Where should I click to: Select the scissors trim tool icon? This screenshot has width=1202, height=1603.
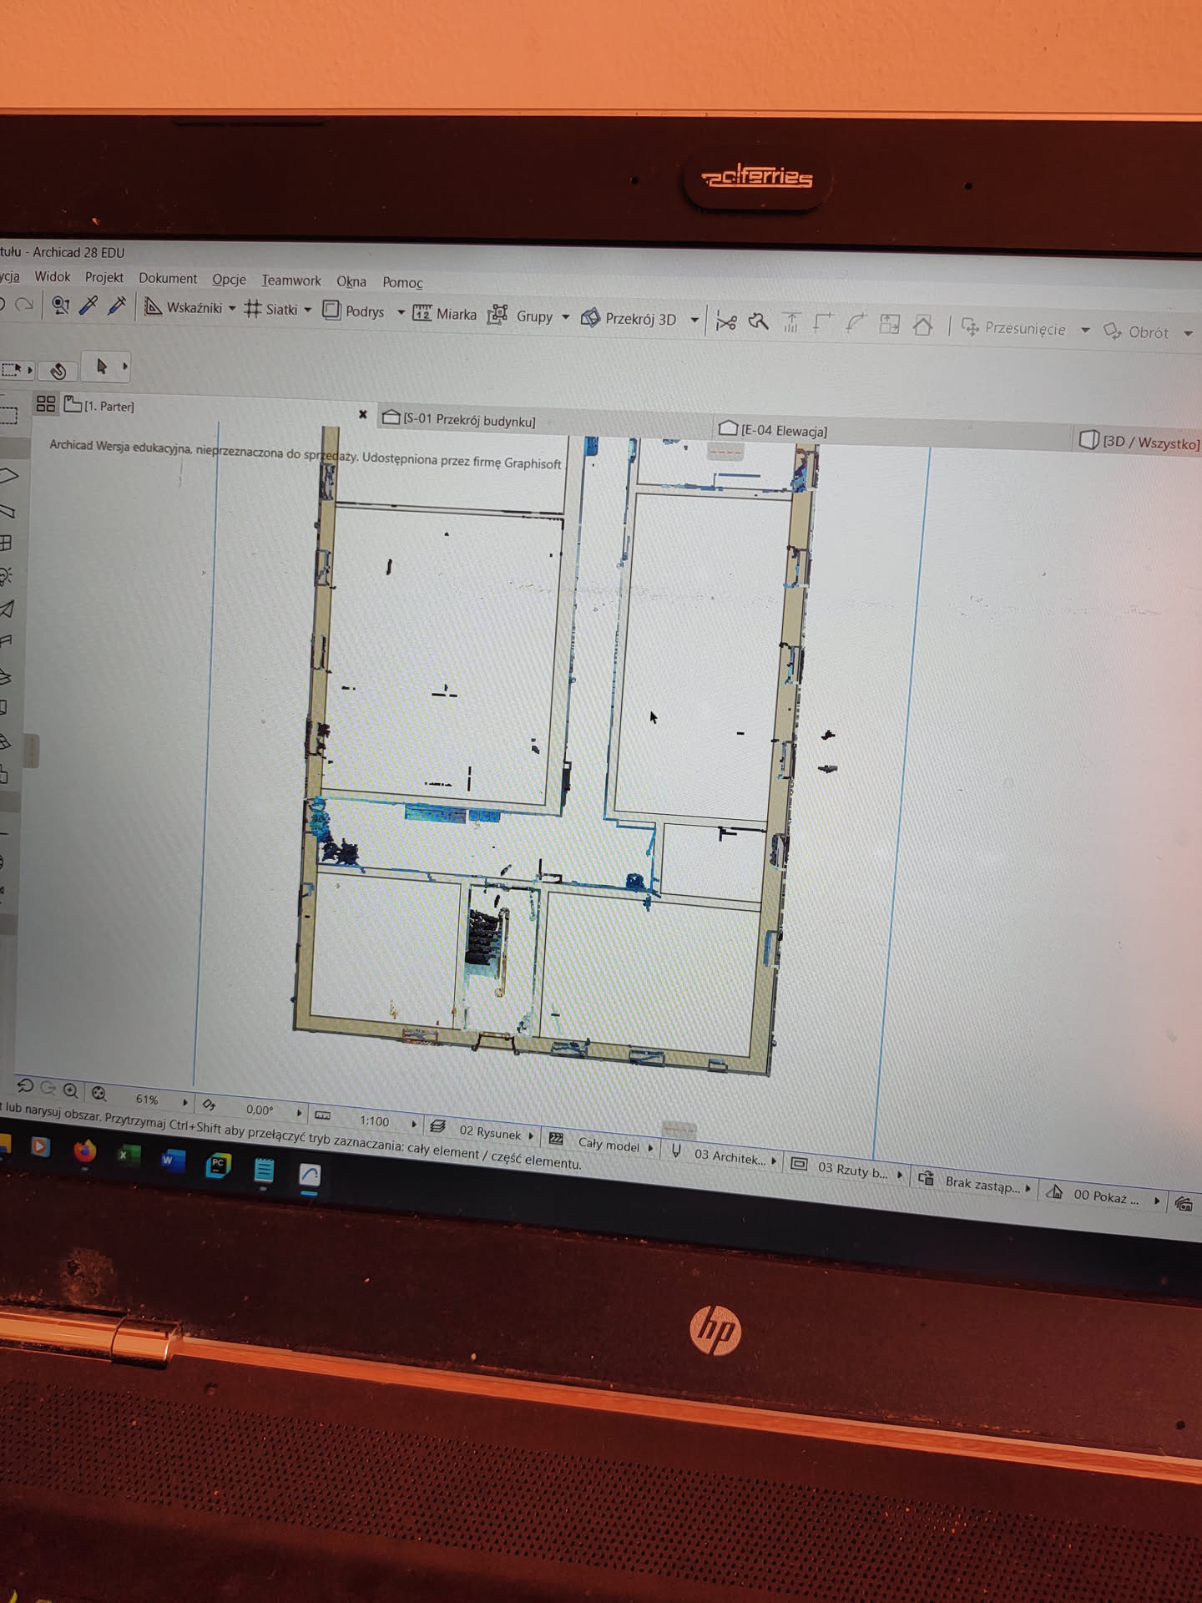[726, 322]
